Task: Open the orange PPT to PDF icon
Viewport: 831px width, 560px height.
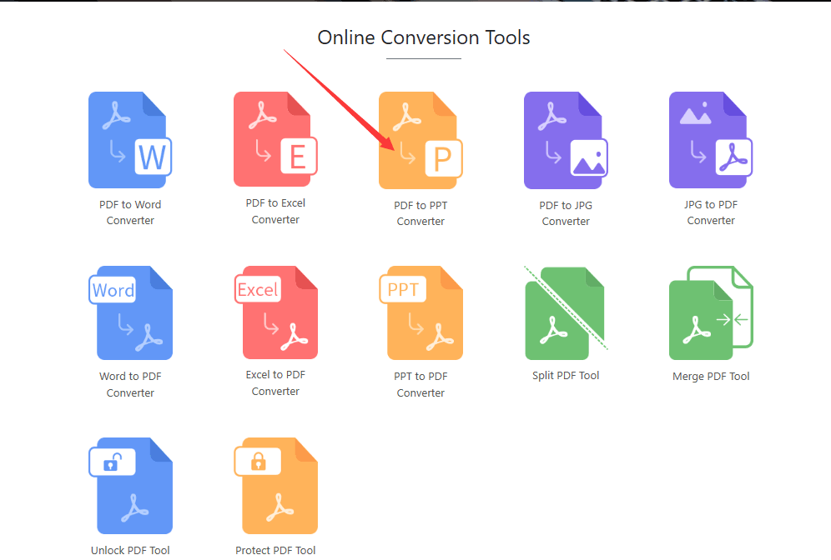Action: (421, 312)
